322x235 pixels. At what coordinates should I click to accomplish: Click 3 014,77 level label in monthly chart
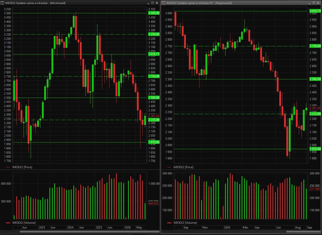154,54
